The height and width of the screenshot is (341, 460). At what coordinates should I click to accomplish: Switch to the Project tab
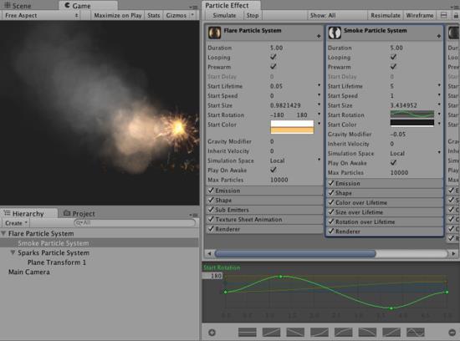point(79,213)
